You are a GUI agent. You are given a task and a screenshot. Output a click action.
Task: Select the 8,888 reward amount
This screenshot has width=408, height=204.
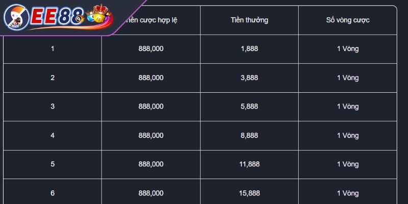pyautogui.click(x=249, y=135)
